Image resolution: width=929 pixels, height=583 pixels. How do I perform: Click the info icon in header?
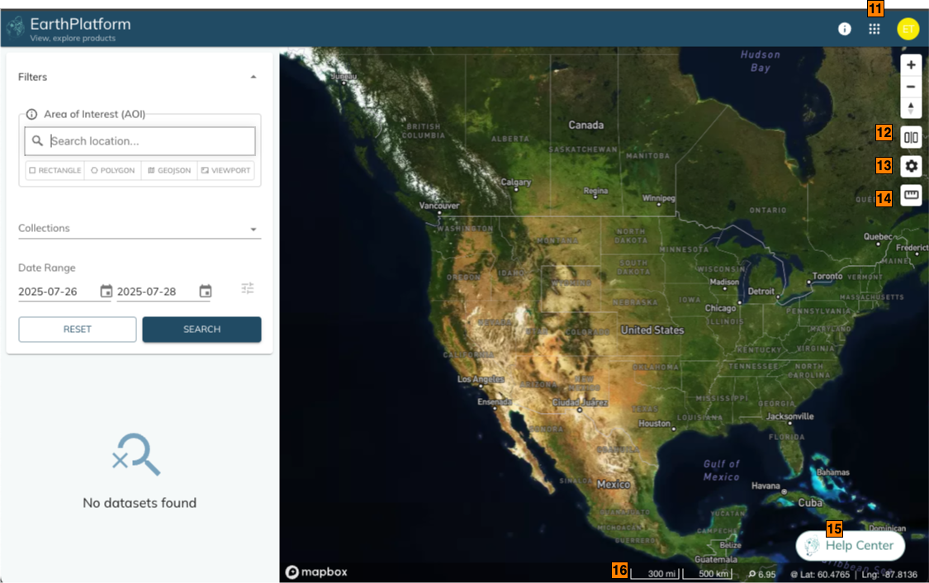tap(844, 29)
